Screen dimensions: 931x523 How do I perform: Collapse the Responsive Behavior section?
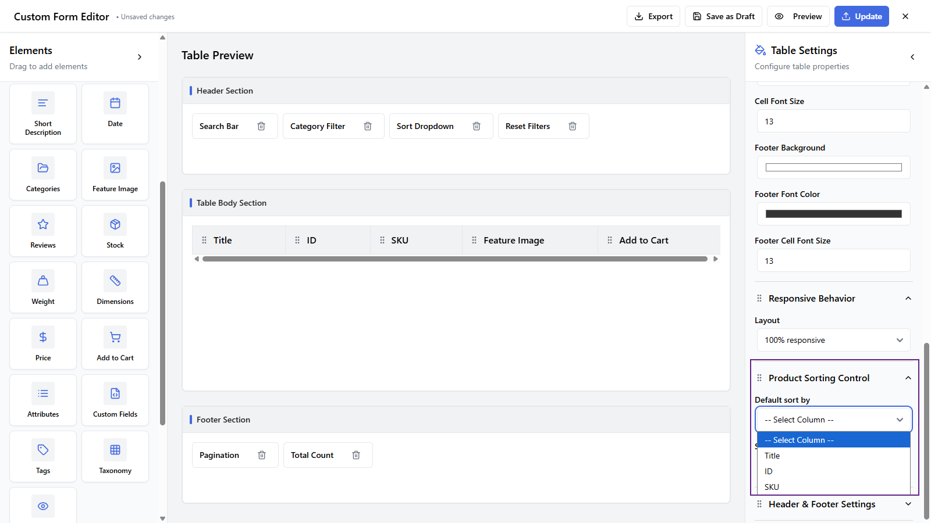click(908, 298)
